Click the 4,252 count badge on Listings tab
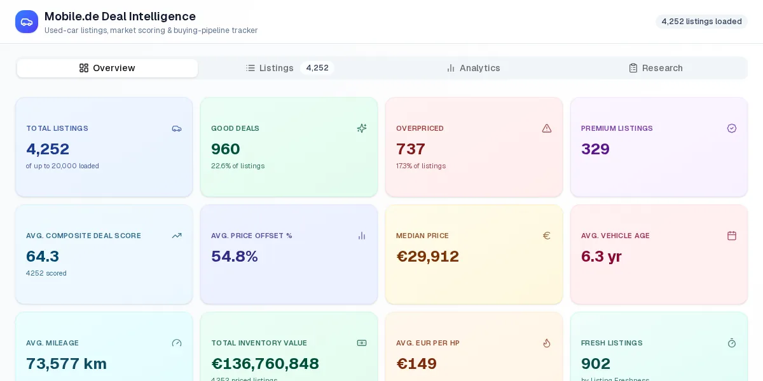 [317, 68]
